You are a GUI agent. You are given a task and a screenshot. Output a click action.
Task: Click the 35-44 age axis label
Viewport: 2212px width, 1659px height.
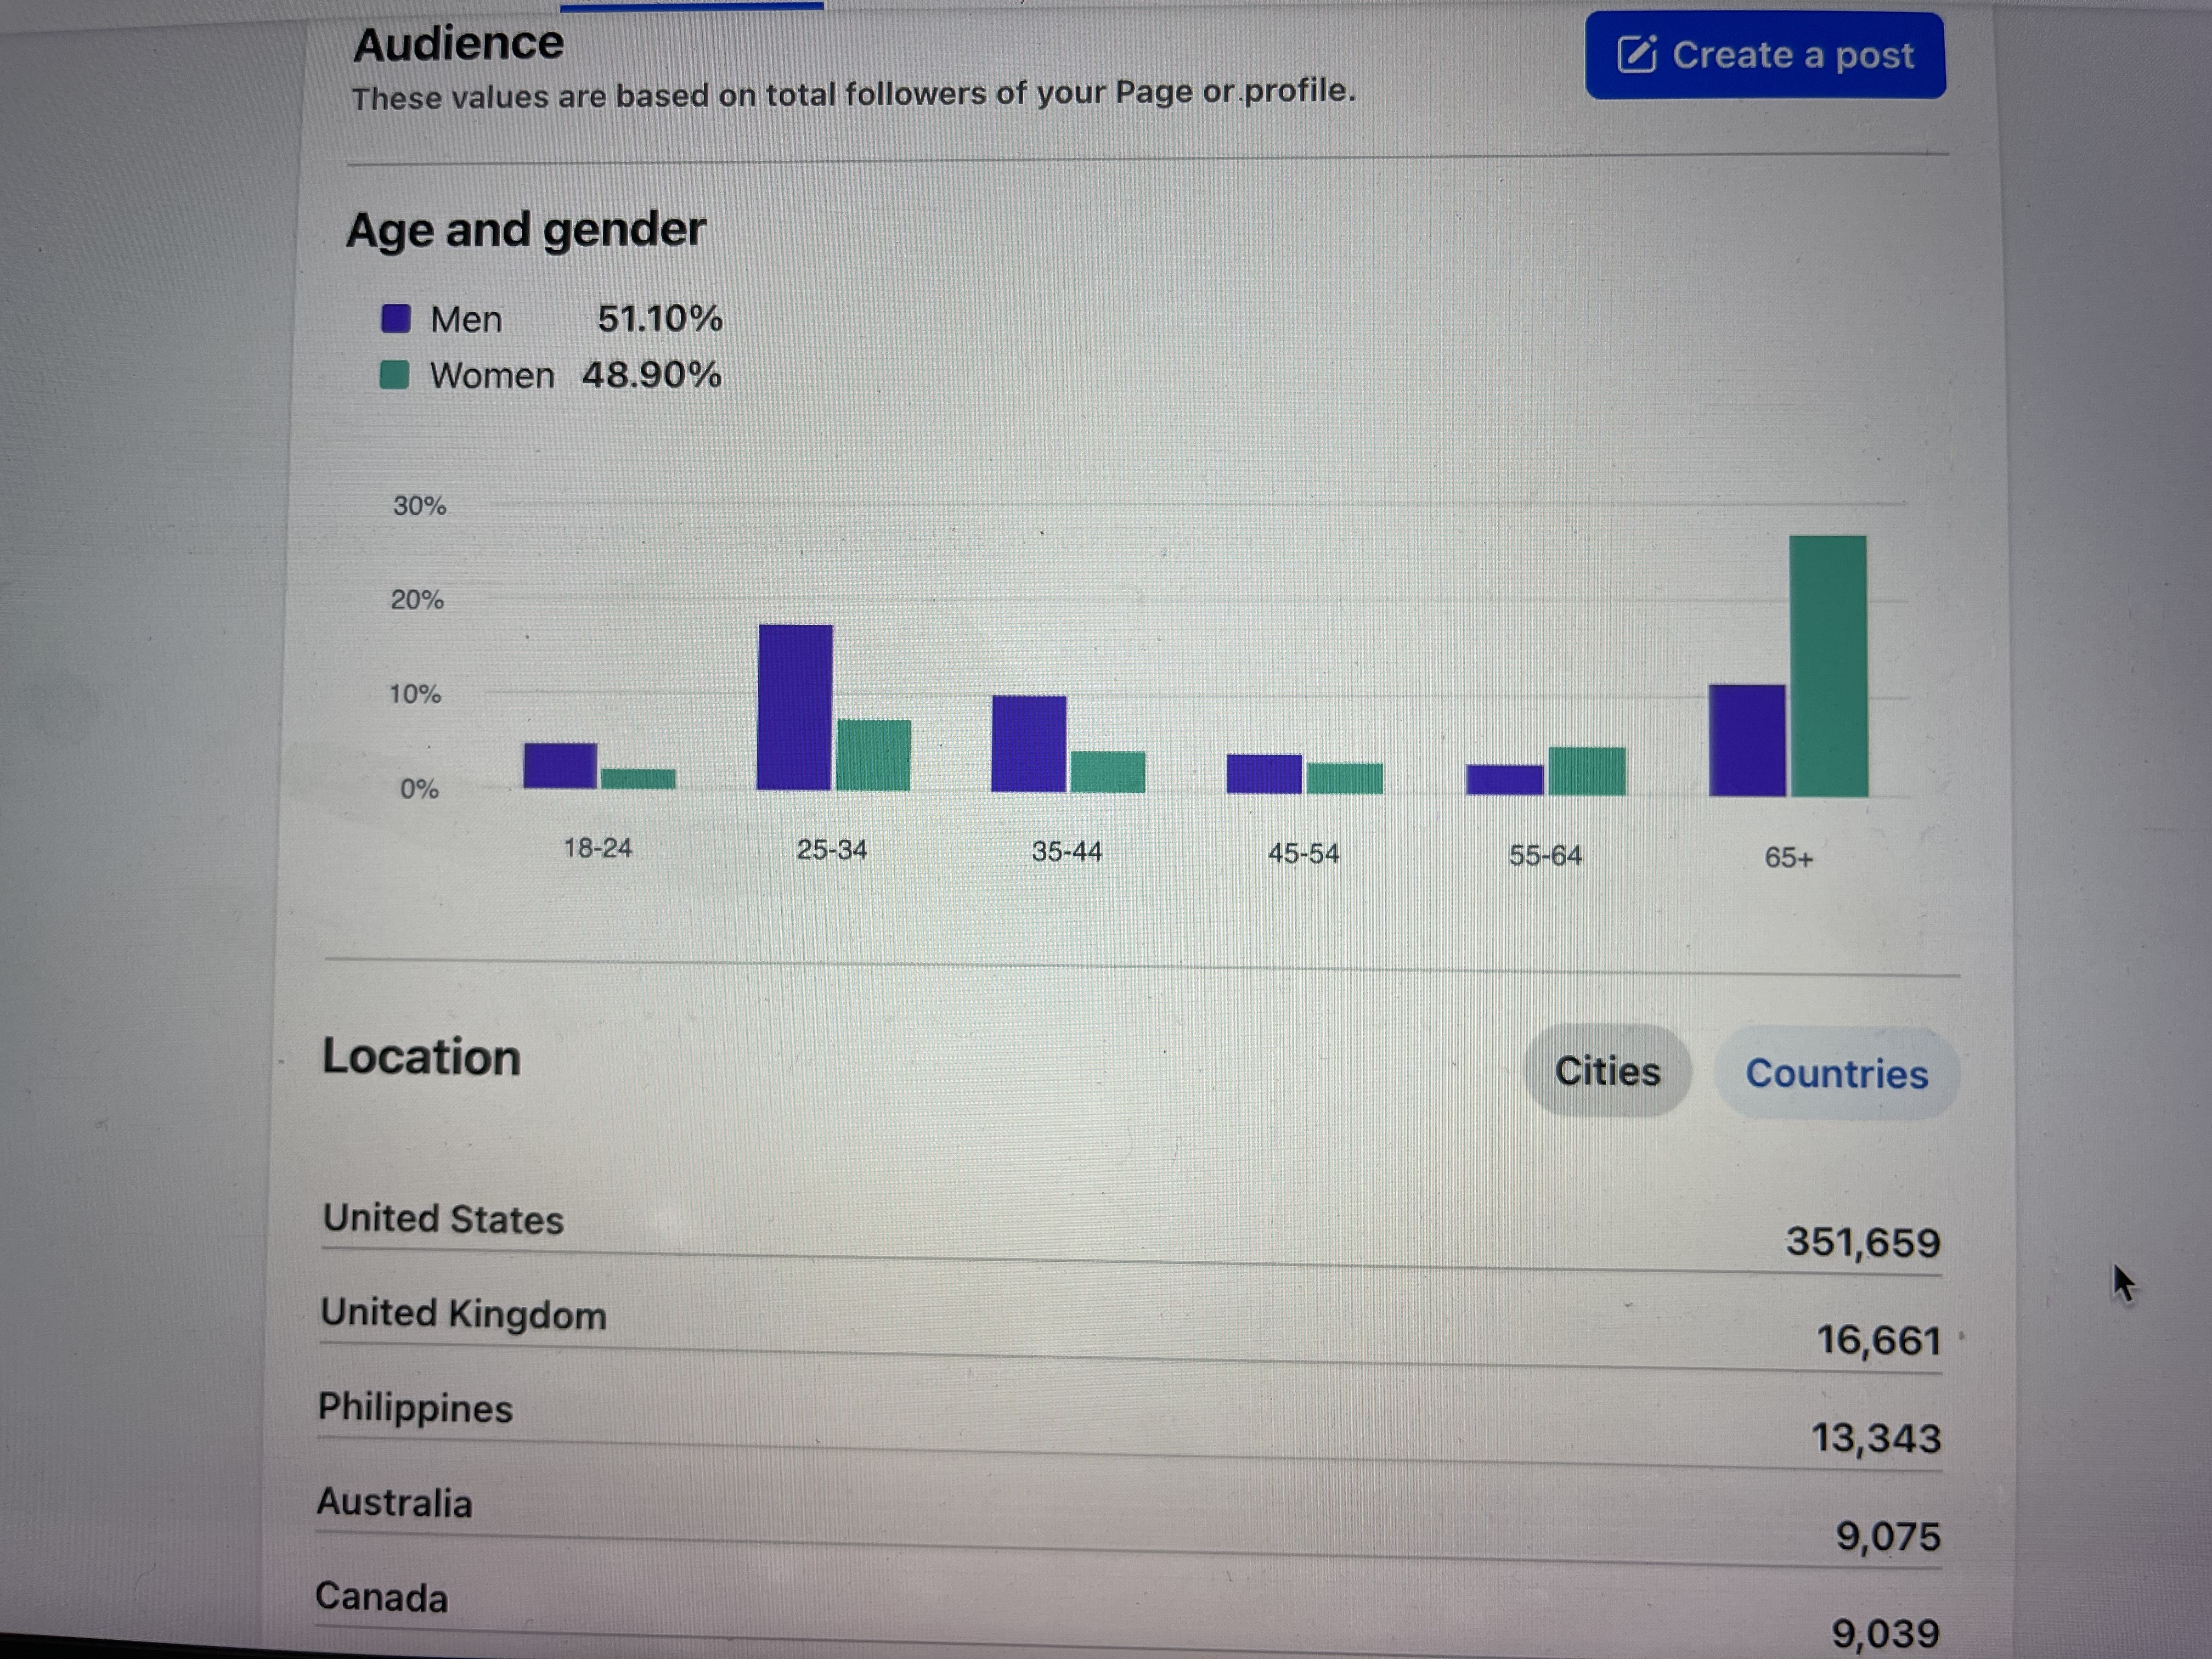pyautogui.click(x=1067, y=852)
